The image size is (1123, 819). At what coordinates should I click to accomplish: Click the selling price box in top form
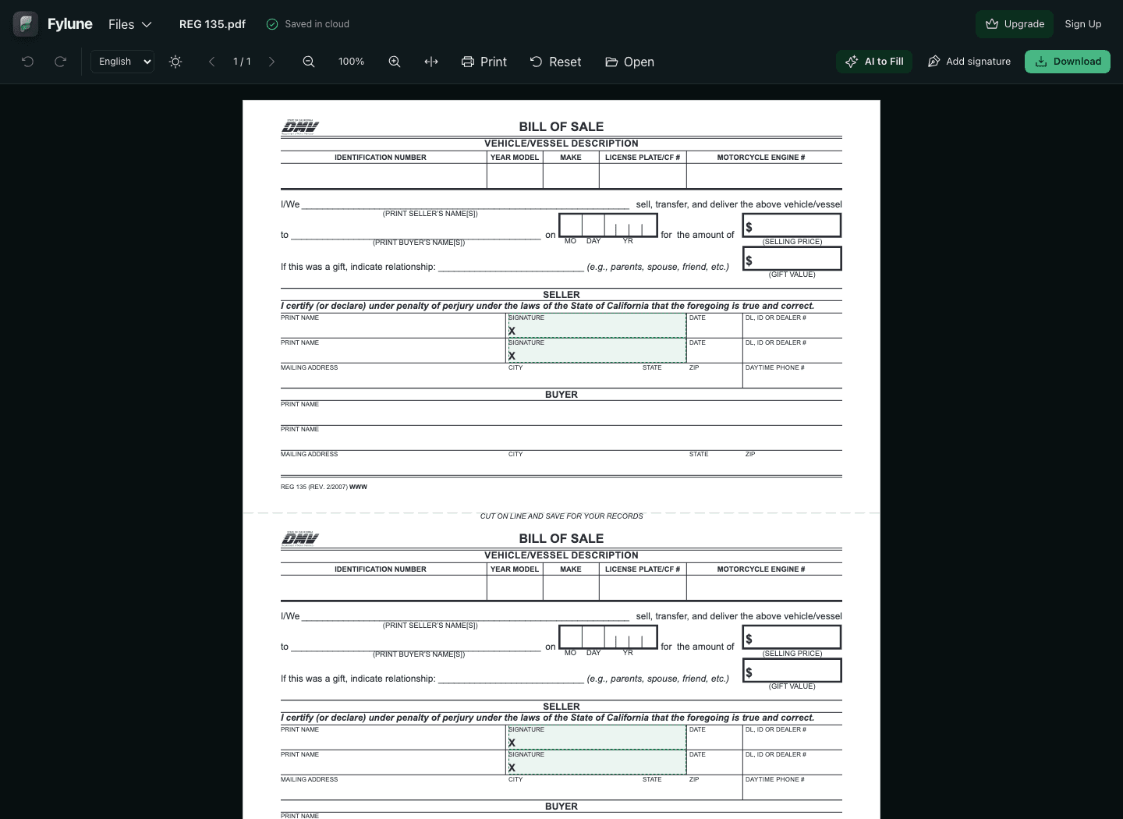click(x=792, y=225)
